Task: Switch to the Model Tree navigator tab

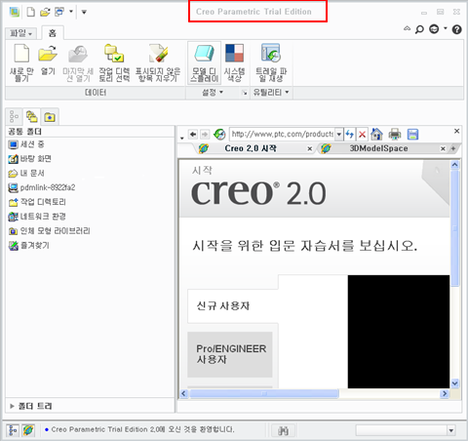Action: point(14,117)
